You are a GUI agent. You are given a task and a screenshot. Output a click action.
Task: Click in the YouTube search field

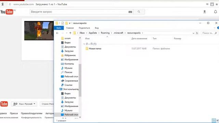(x=79, y=12)
